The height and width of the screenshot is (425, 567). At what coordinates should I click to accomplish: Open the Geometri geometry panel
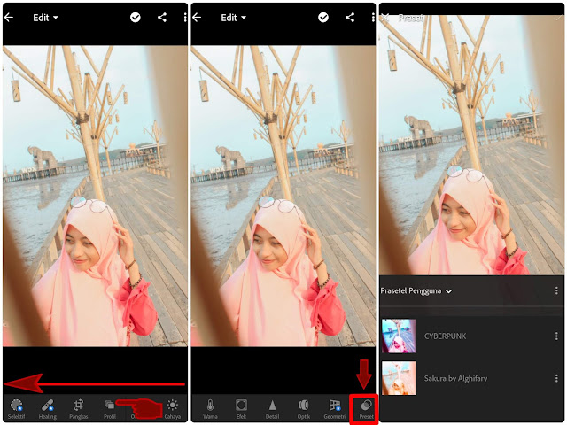pyautogui.click(x=335, y=409)
